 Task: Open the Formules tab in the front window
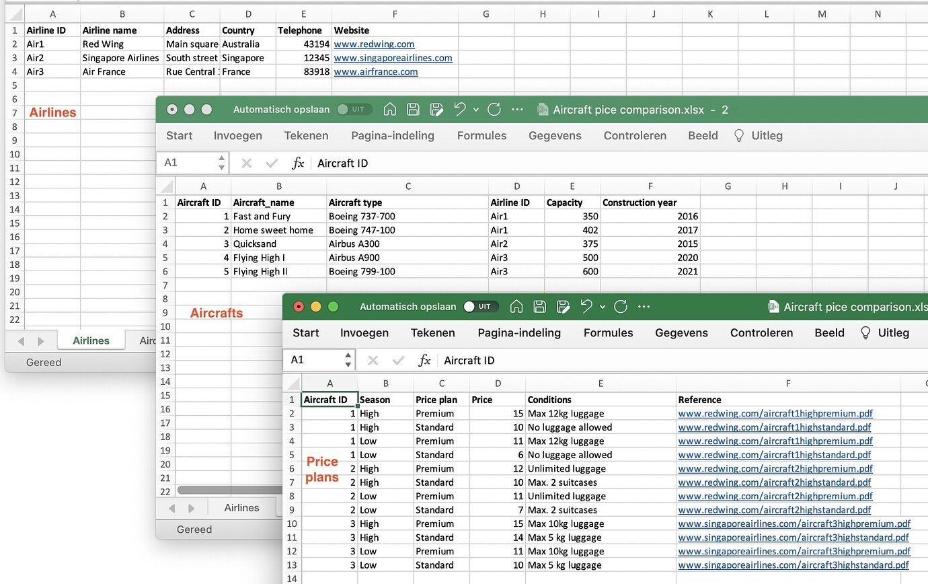pos(609,333)
